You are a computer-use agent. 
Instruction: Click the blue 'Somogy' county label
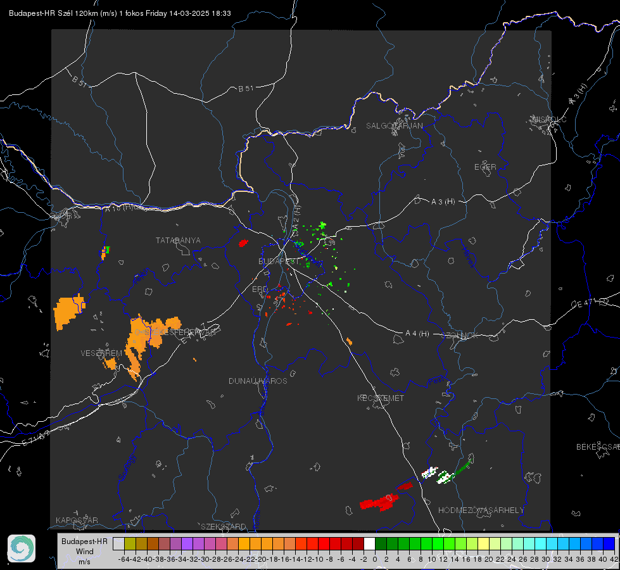click(x=127, y=467)
